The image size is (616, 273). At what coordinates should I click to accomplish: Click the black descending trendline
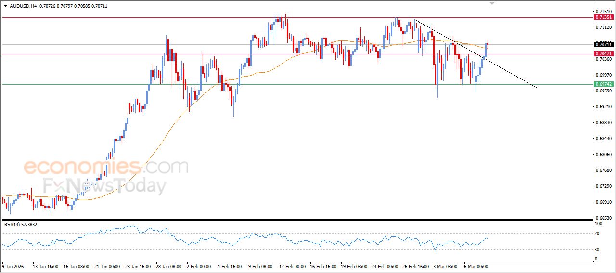click(x=475, y=53)
